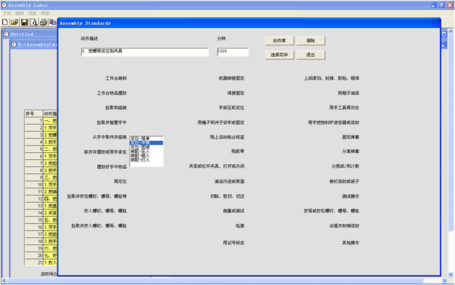Click the Save floppy disk icon

pyautogui.click(x=24, y=22)
